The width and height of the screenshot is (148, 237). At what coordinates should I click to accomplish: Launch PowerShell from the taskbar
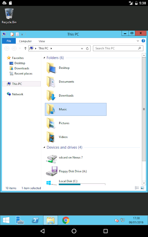(x=35, y=220)
